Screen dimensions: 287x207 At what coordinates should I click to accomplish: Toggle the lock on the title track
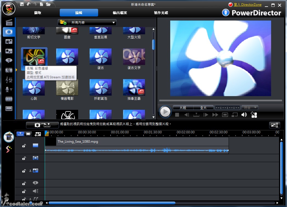coord(24,183)
